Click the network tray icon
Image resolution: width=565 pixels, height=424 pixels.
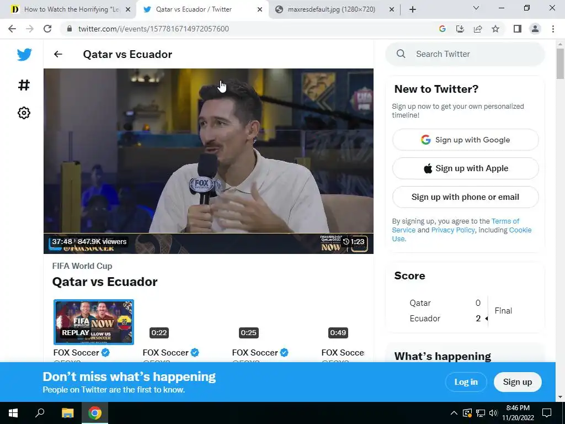click(x=481, y=413)
